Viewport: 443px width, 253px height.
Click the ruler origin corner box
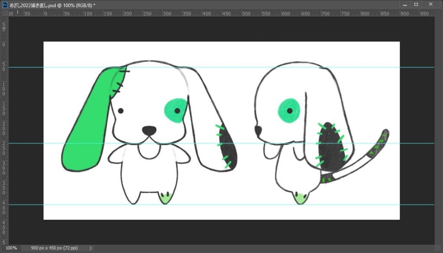(5, 13)
